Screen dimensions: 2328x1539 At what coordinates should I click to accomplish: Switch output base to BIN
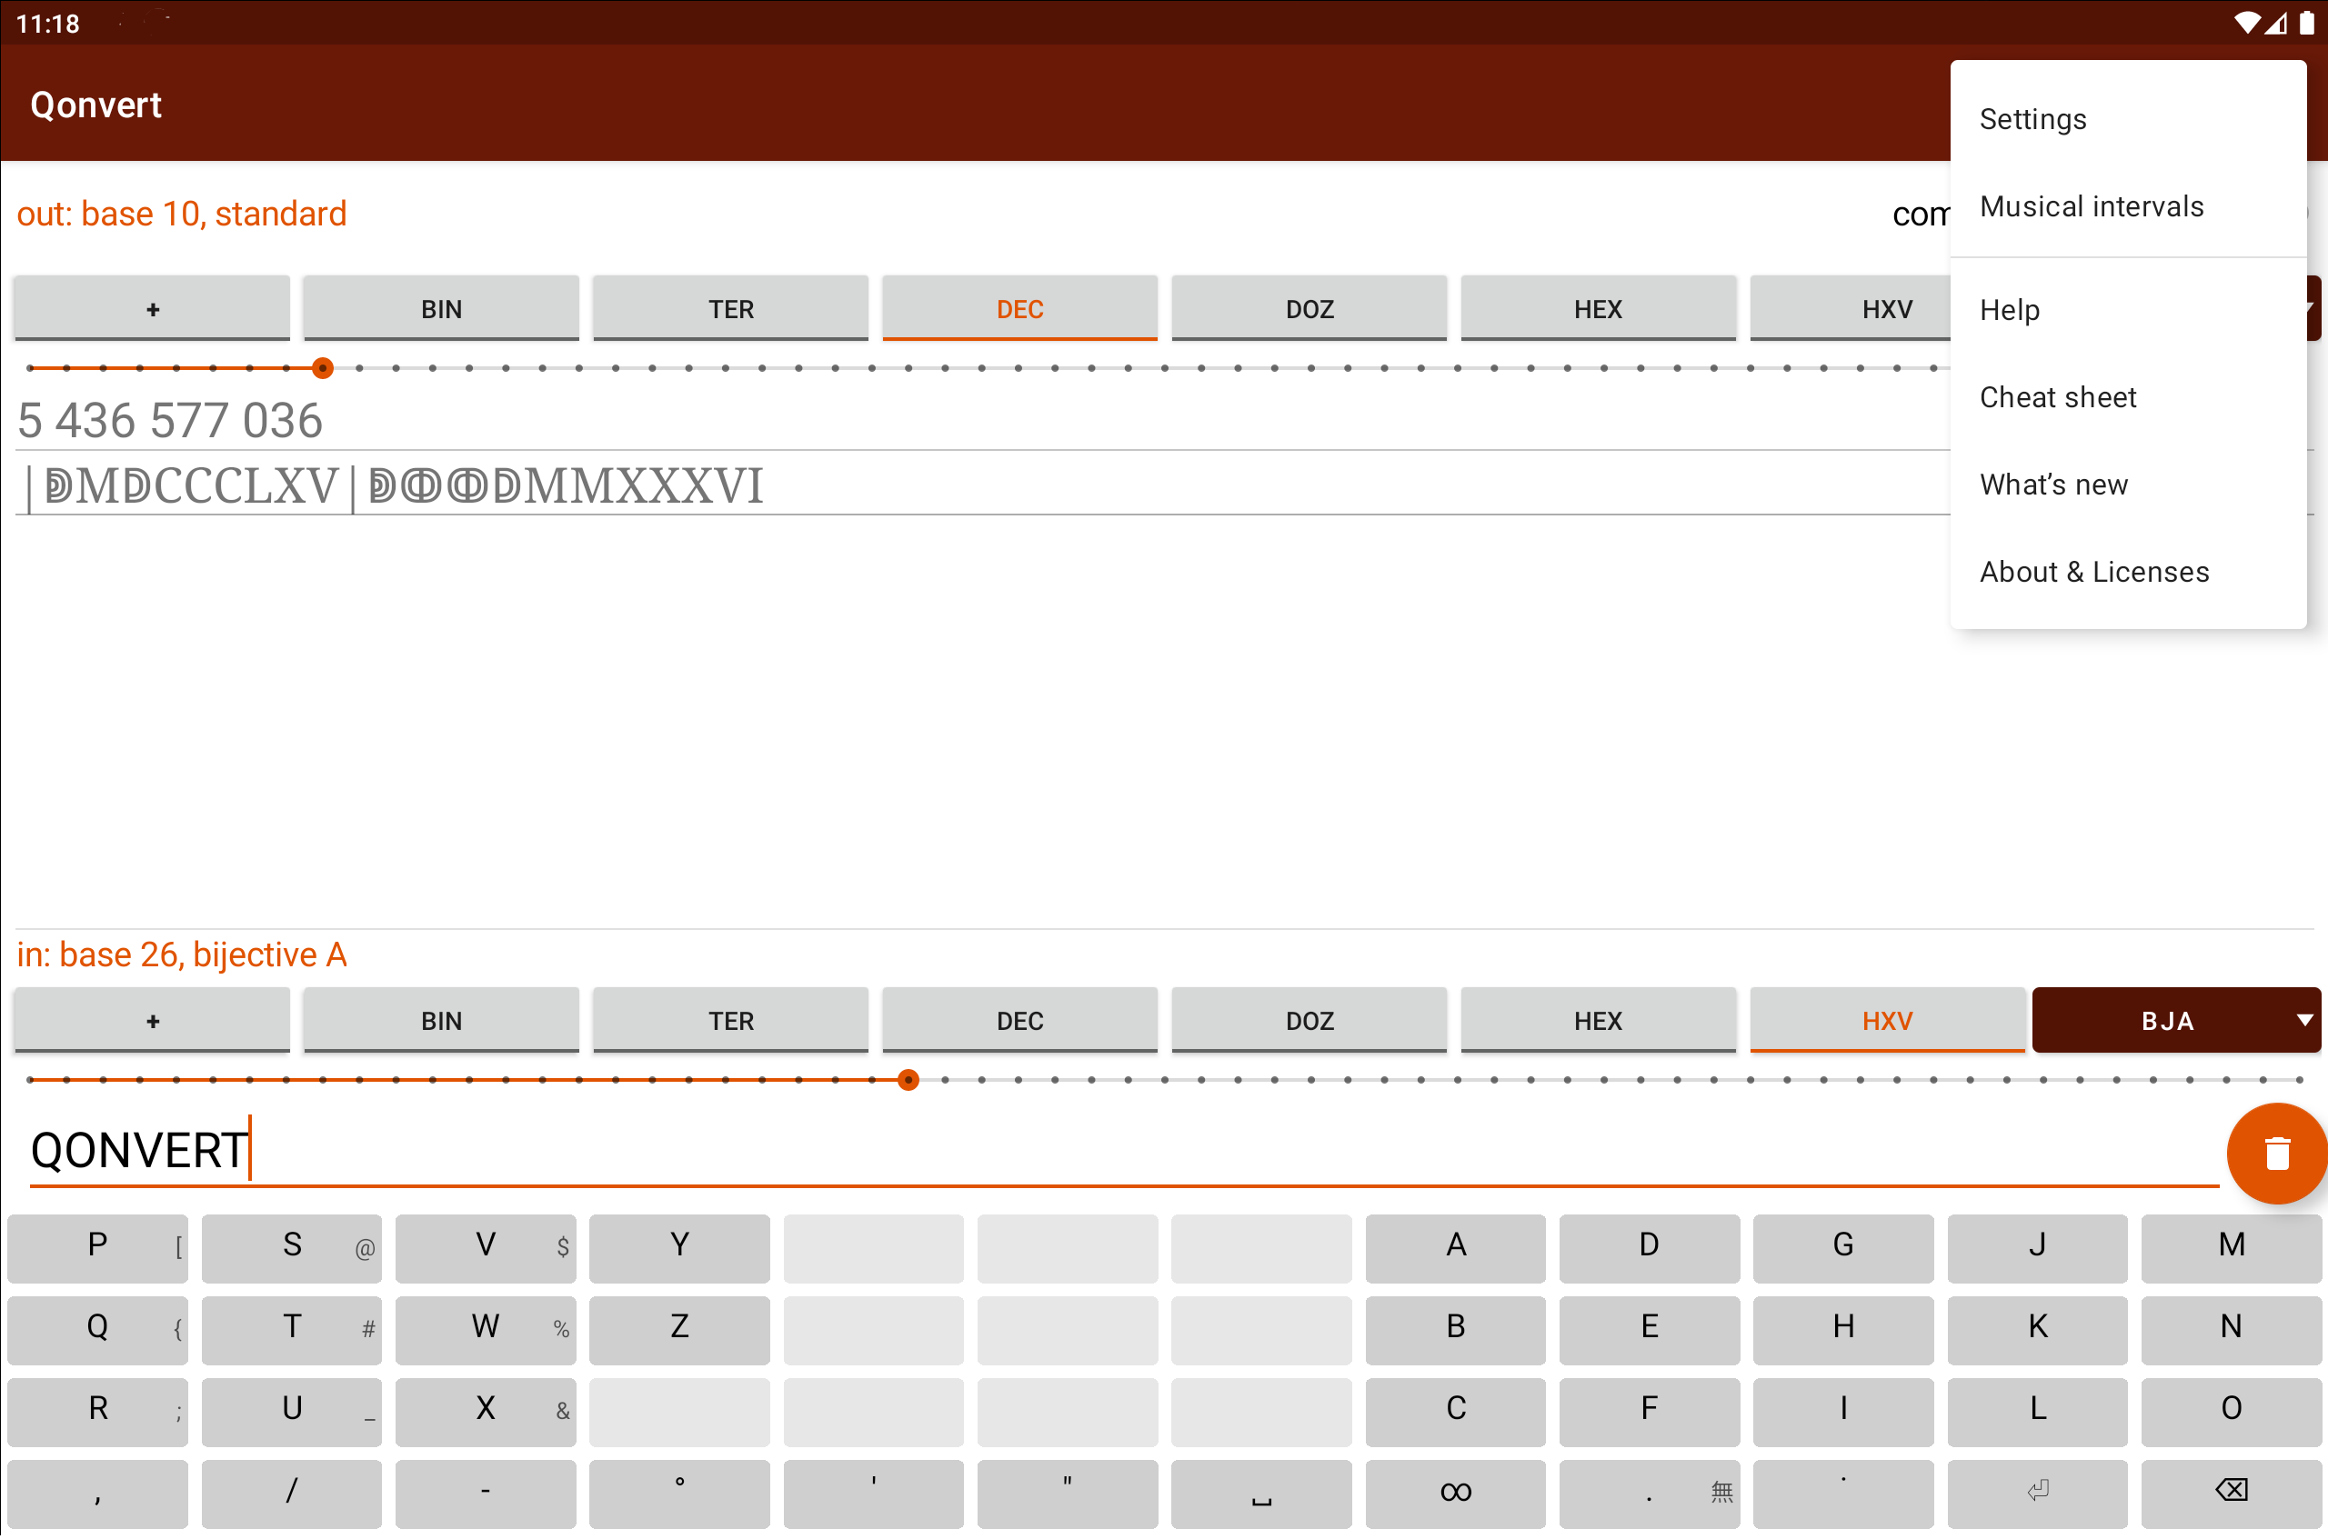pyautogui.click(x=441, y=309)
